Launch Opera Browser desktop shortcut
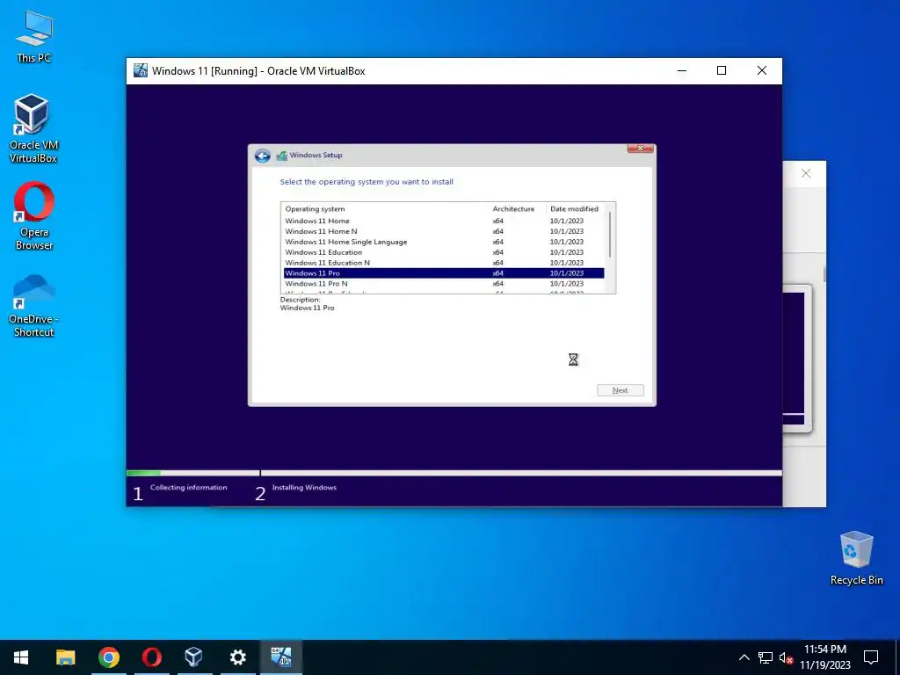 point(34,216)
